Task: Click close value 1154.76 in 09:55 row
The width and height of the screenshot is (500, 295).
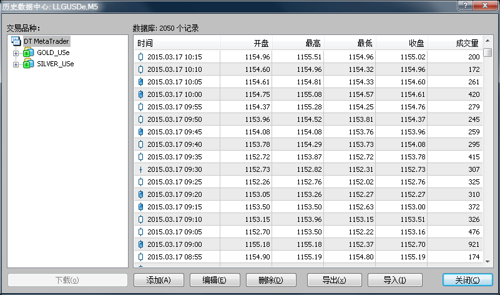Action: [413, 107]
